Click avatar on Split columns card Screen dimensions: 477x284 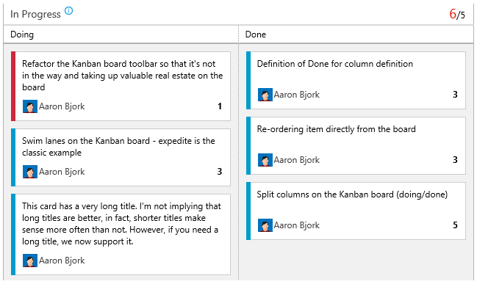click(265, 225)
